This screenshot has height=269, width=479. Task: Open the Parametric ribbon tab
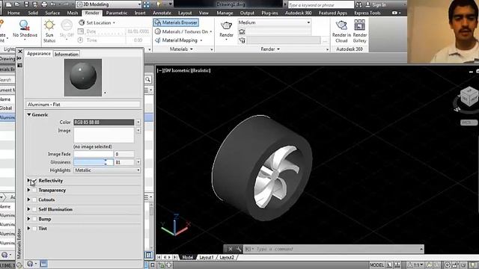(x=117, y=13)
